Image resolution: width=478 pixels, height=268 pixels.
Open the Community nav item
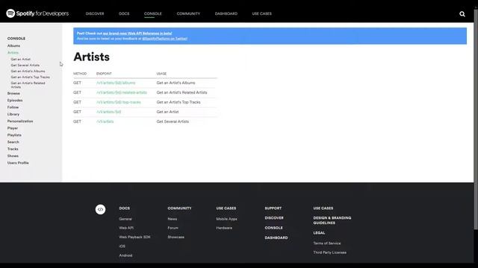coord(188,13)
